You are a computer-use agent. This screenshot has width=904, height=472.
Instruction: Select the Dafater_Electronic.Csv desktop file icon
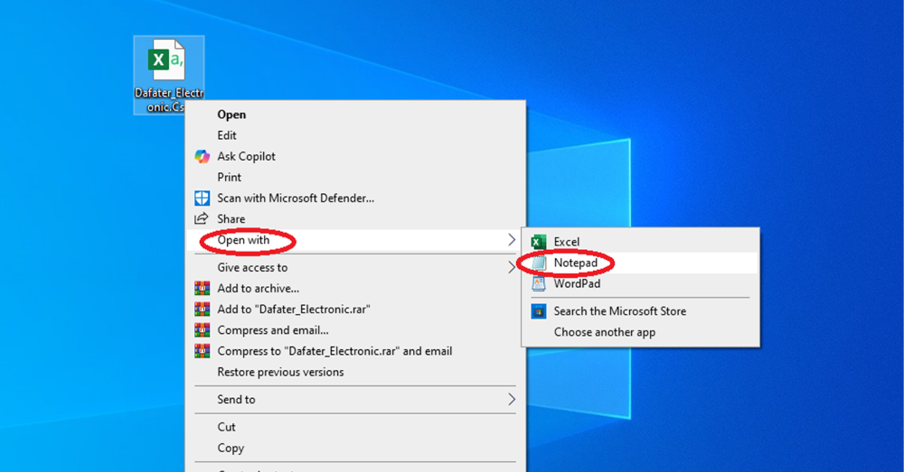point(167,75)
